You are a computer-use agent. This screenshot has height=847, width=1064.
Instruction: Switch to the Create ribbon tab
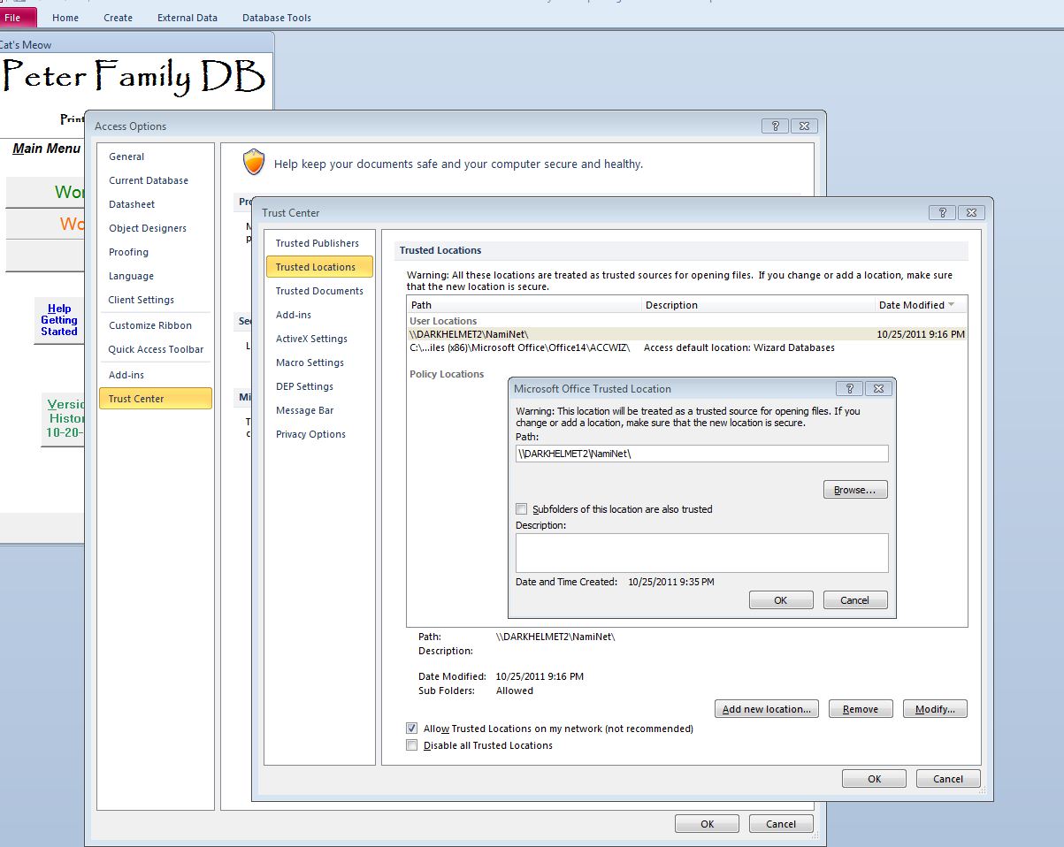(118, 18)
